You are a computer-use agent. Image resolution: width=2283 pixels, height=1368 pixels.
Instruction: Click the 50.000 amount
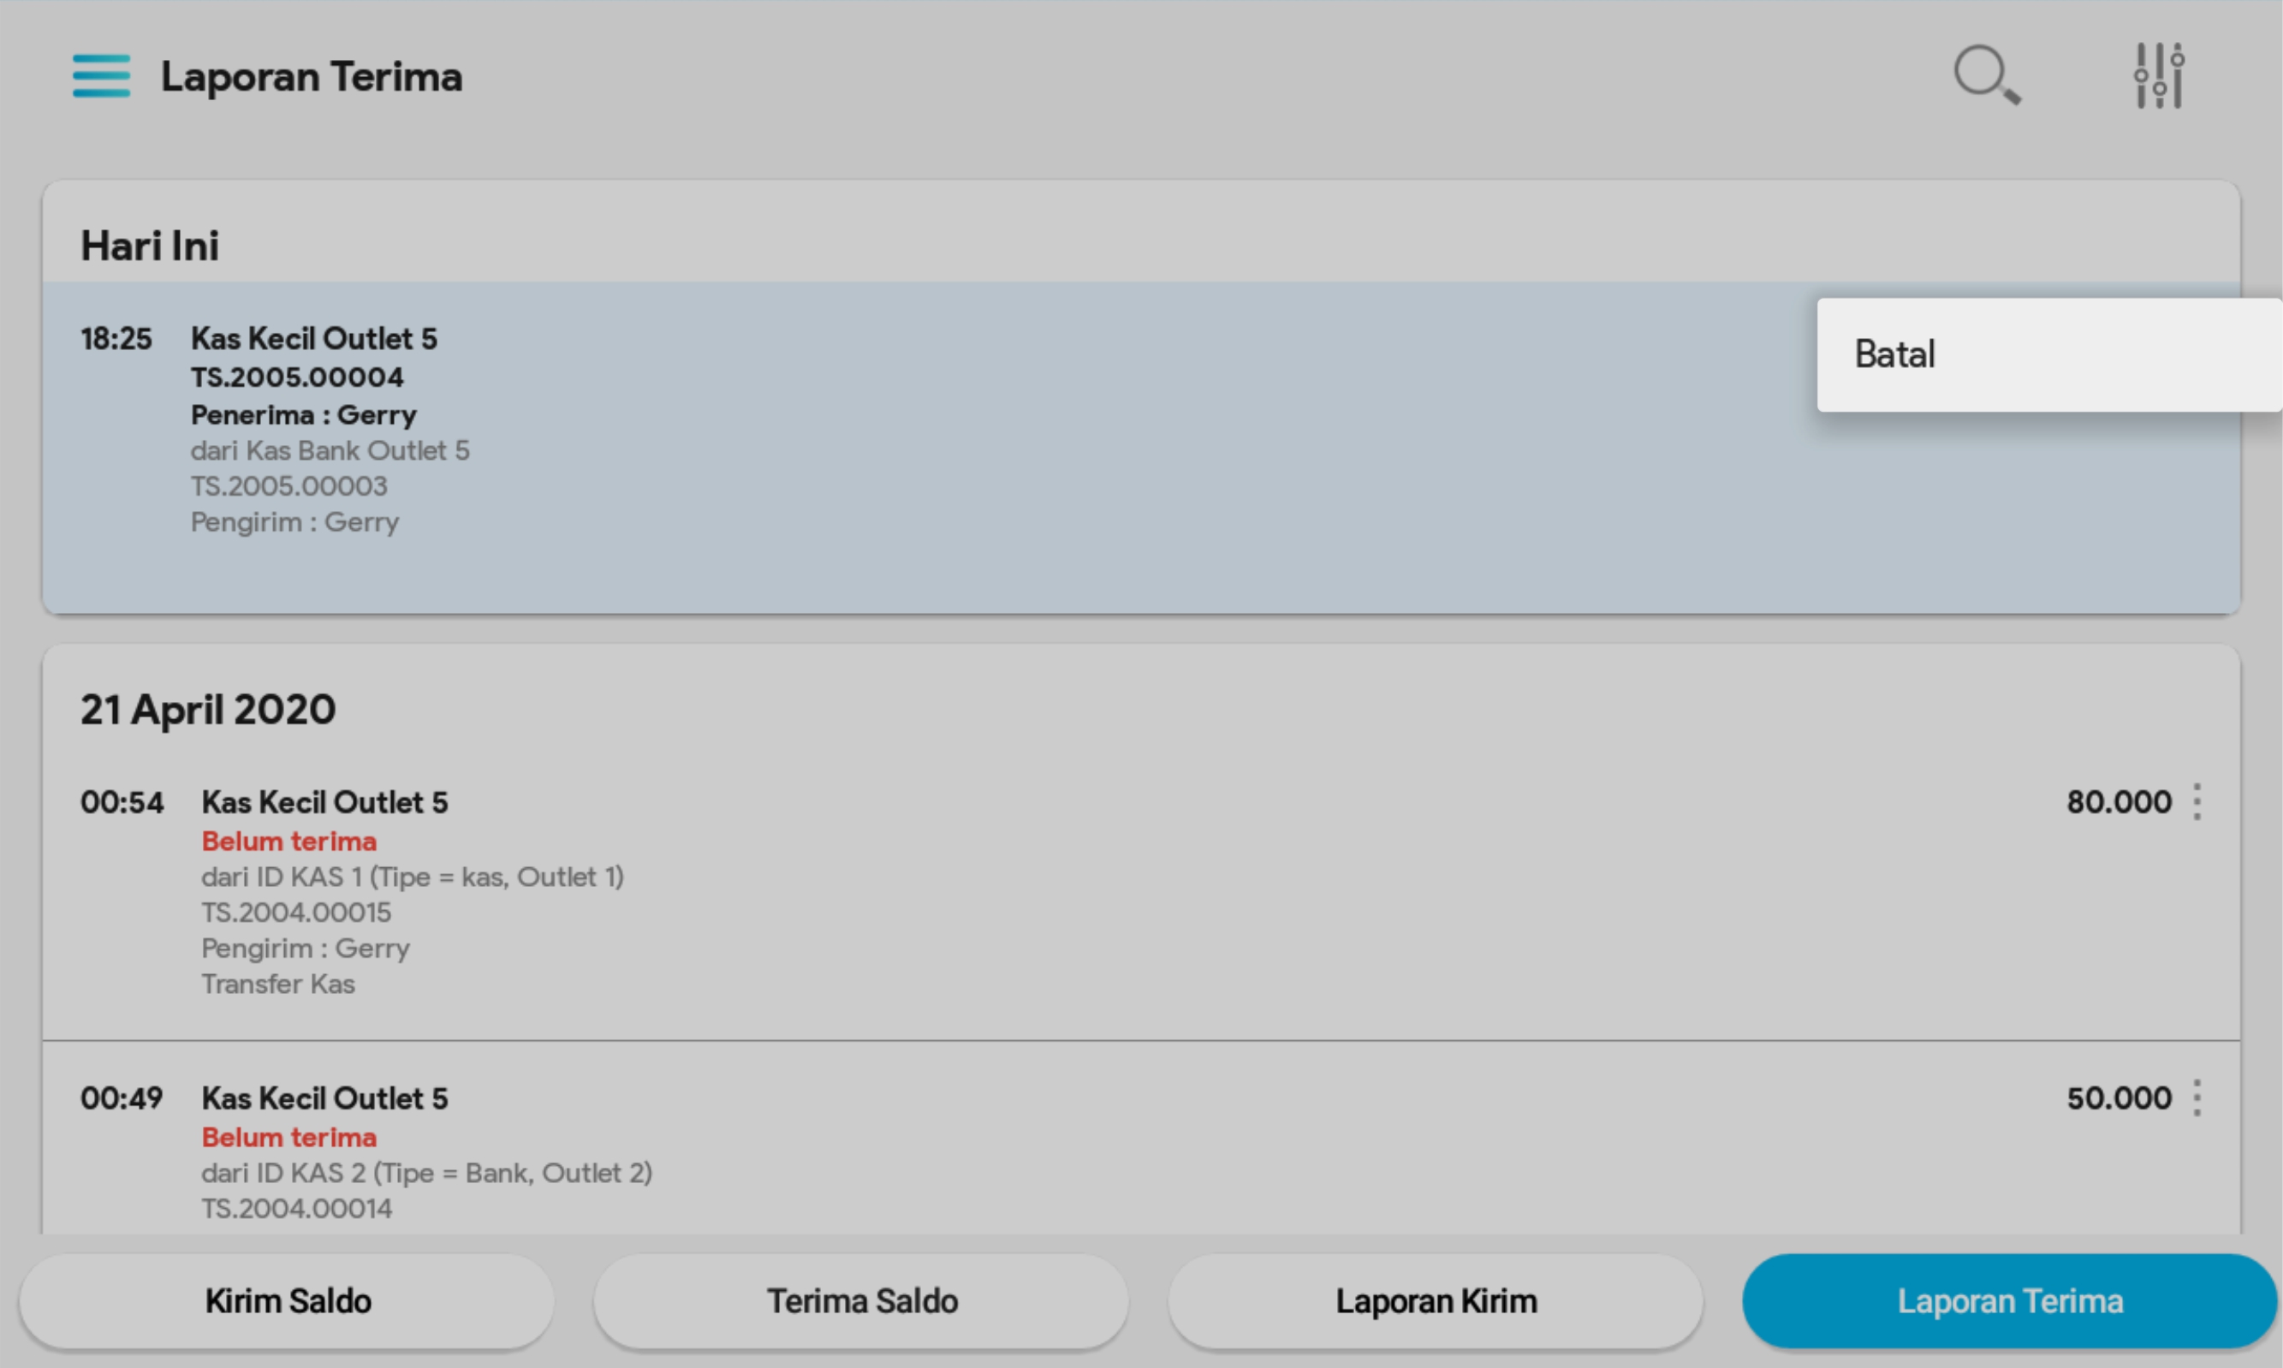point(2119,1097)
